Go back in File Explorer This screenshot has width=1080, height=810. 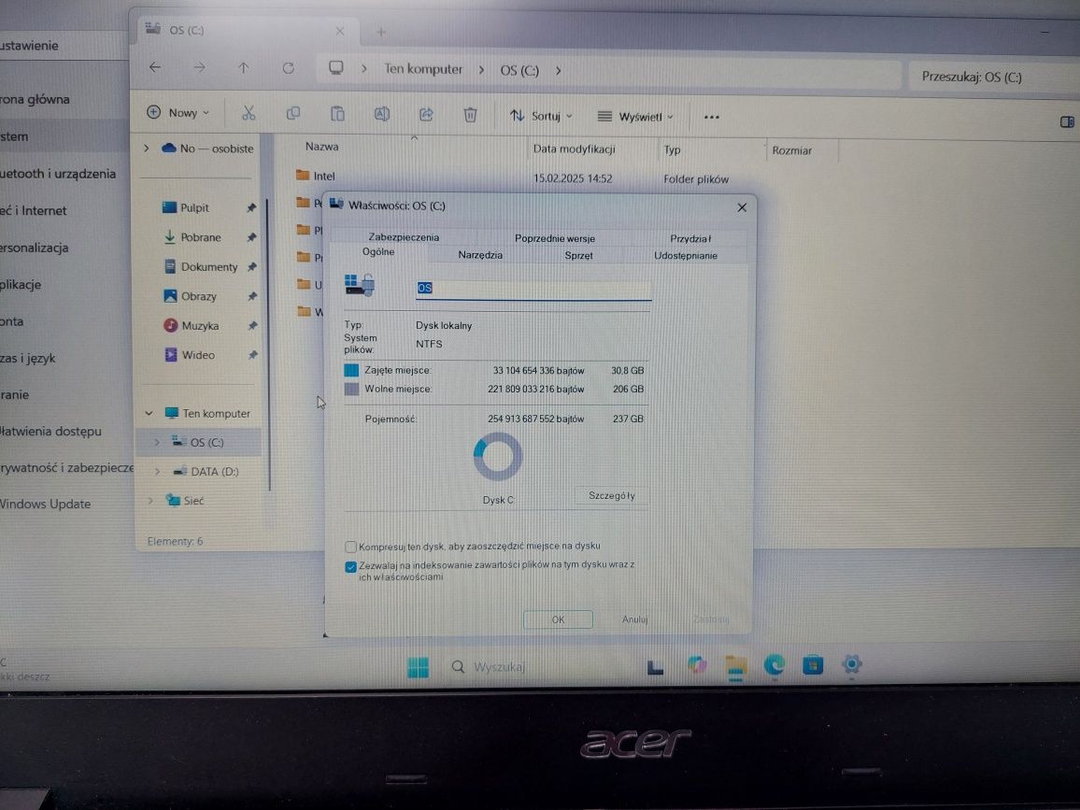[x=155, y=67]
